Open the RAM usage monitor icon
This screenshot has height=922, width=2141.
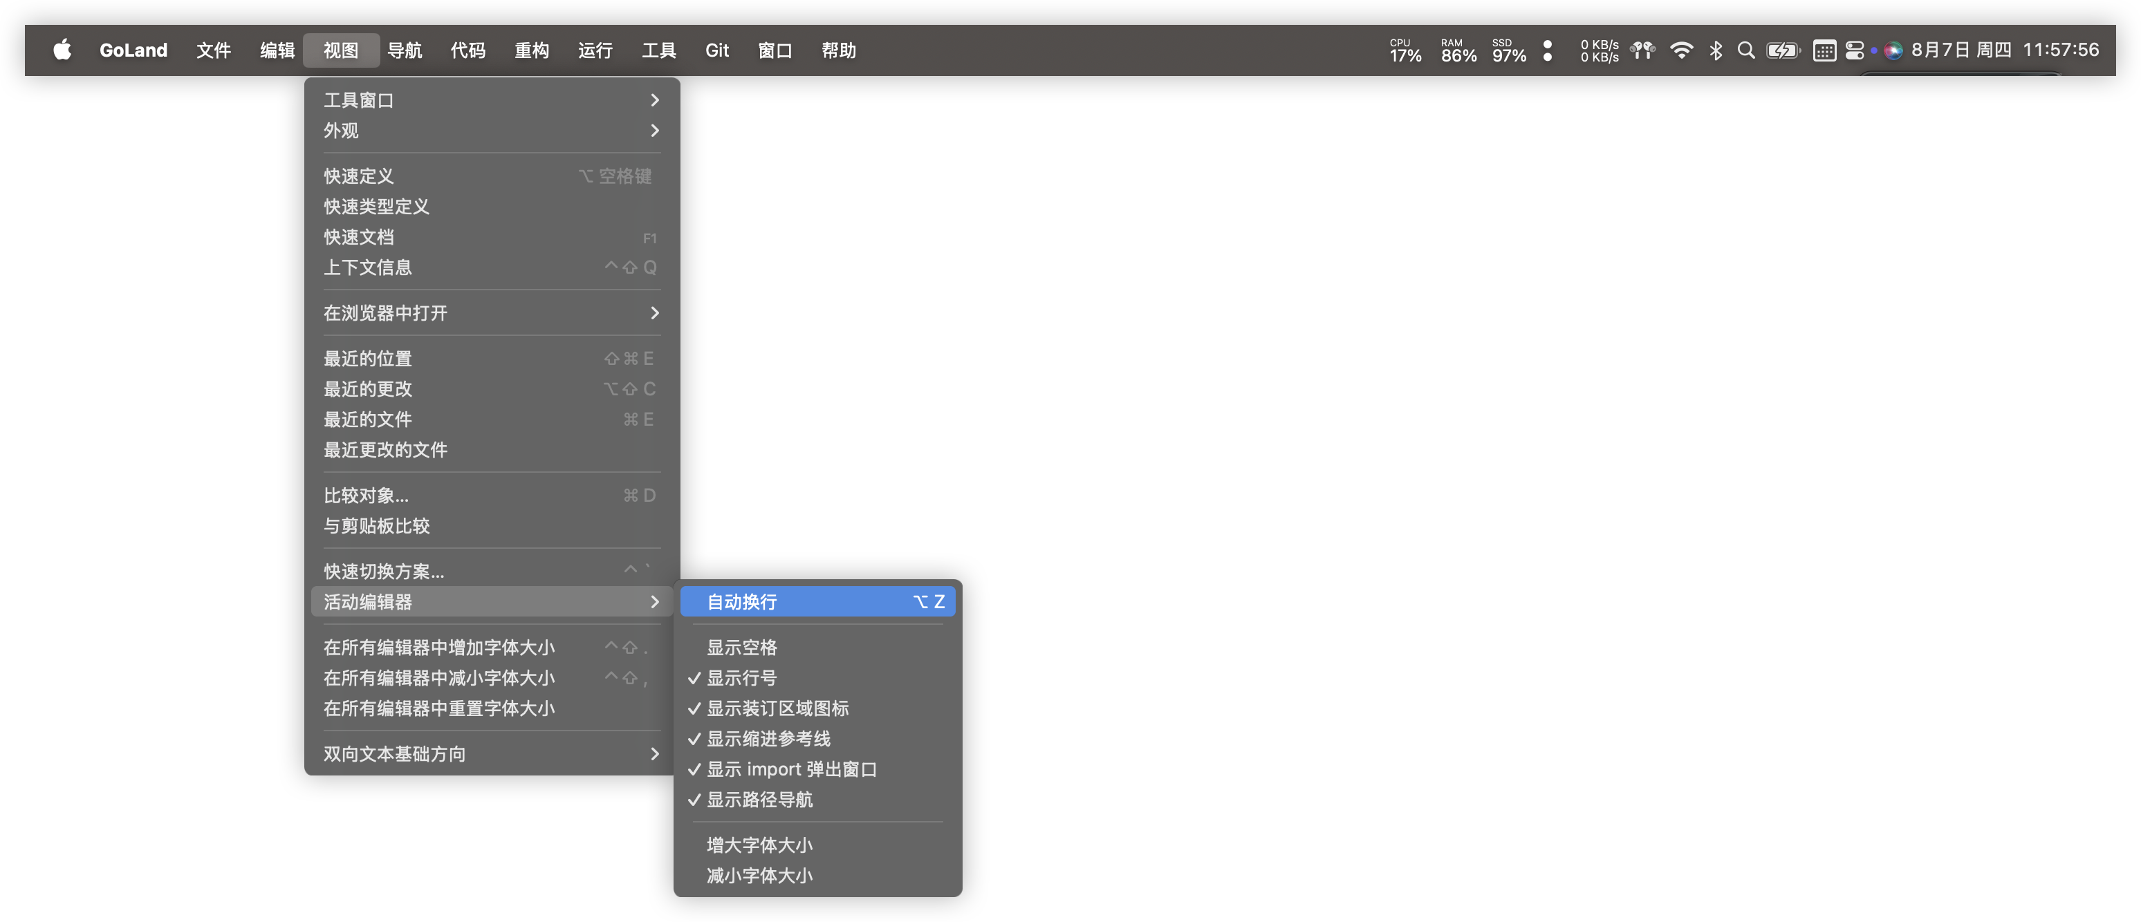click(x=1458, y=50)
